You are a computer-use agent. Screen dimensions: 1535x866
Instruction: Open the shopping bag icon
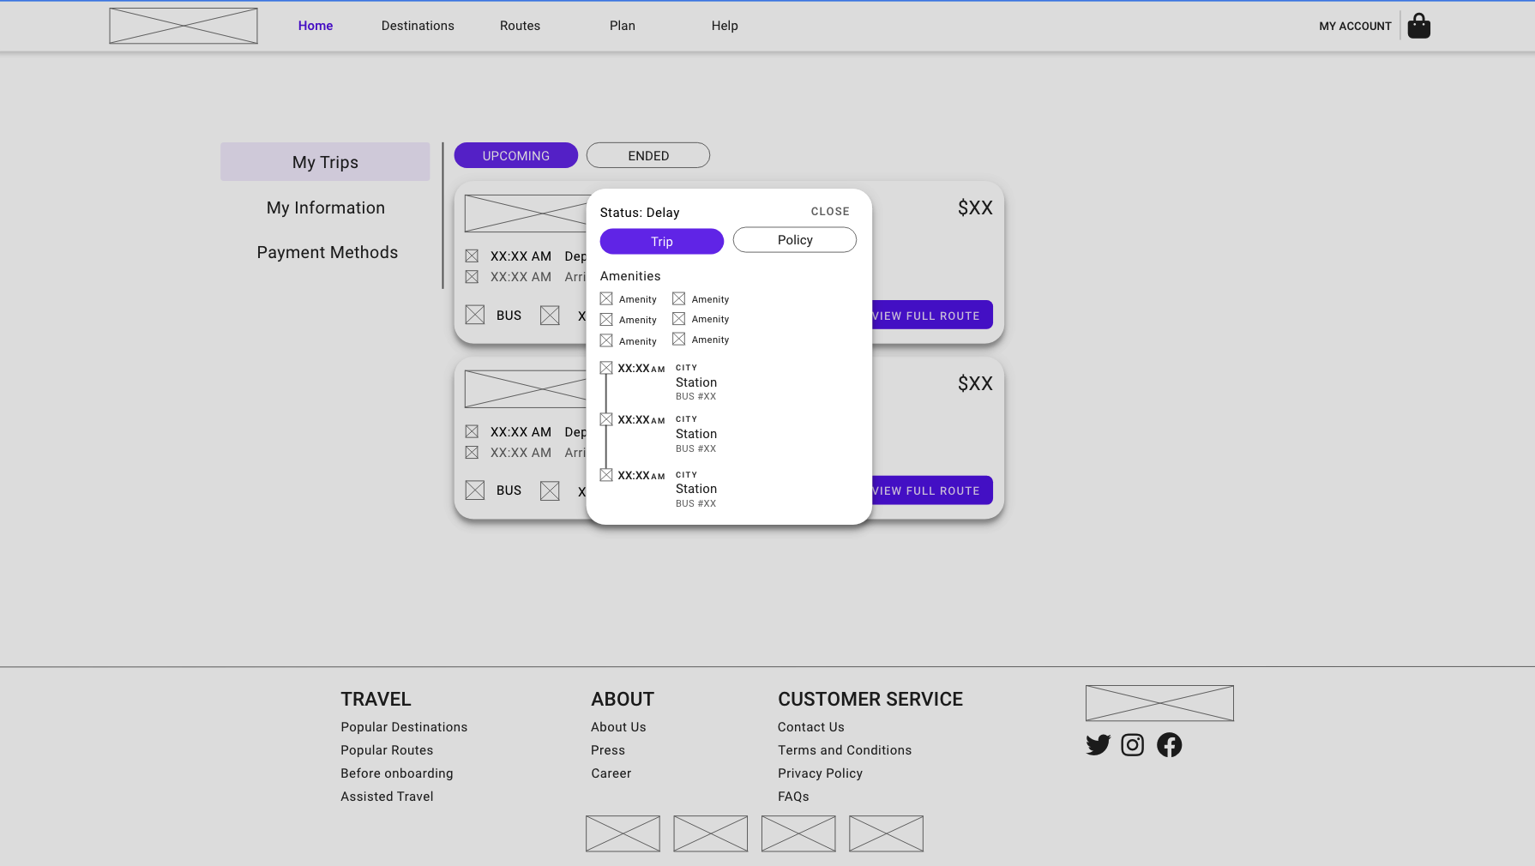[x=1418, y=26]
